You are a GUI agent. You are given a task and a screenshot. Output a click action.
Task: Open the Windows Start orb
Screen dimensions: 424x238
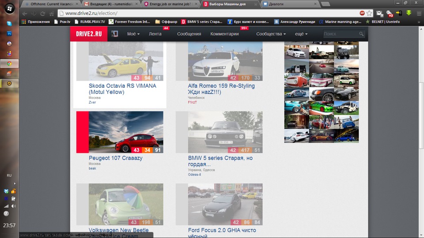click(9, 8)
